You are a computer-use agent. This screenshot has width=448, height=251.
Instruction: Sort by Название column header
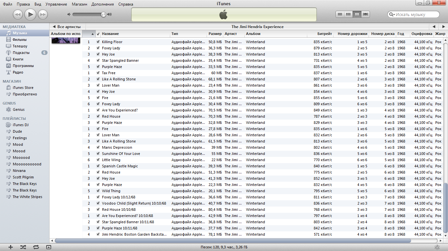(135, 34)
